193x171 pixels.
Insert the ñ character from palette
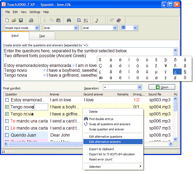pos(175,66)
